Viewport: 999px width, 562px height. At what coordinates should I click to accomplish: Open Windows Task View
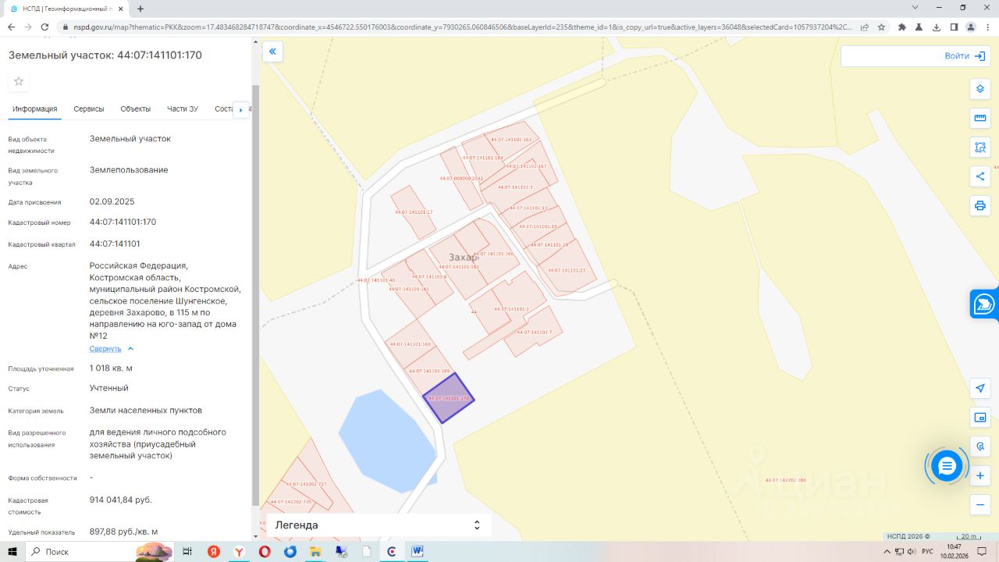pyautogui.click(x=187, y=552)
